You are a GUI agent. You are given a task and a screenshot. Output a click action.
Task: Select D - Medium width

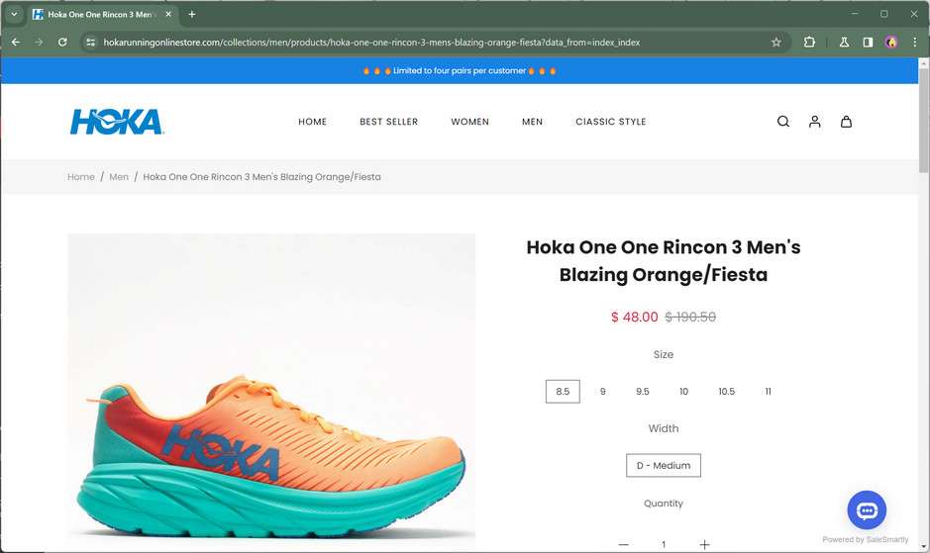(664, 465)
